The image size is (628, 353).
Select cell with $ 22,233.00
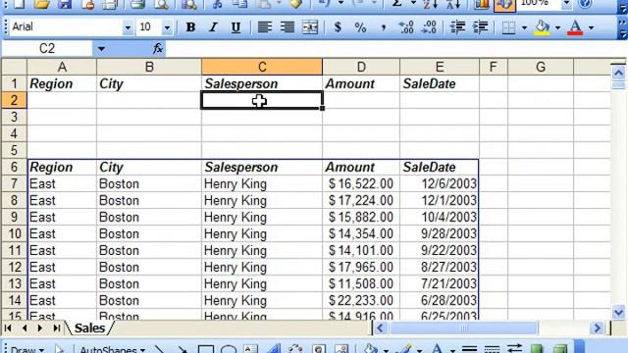(x=361, y=300)
